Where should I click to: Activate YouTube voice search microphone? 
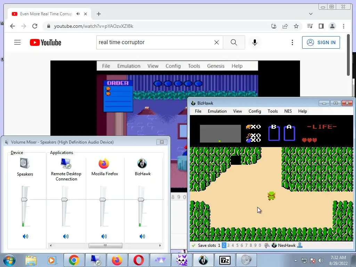(x=255, y=42)
